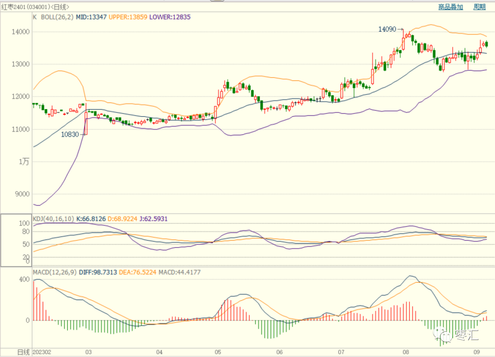Click the 03 month axis marker
This screenshot has height=357, width=495.
point(88,352)
